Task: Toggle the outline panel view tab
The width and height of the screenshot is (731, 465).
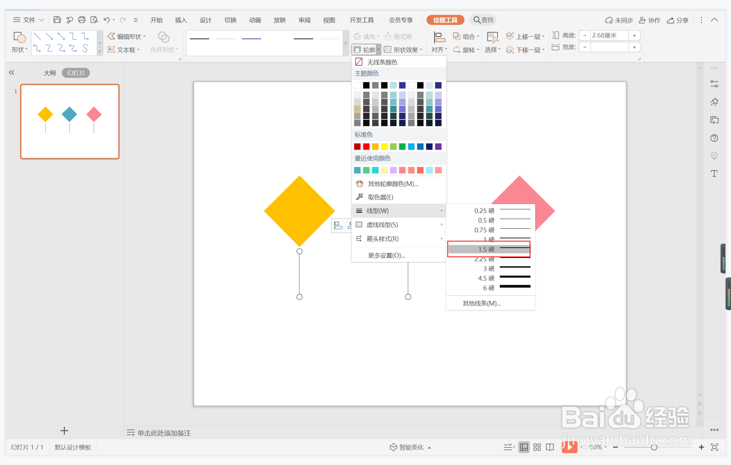Action: pos(49,73)
